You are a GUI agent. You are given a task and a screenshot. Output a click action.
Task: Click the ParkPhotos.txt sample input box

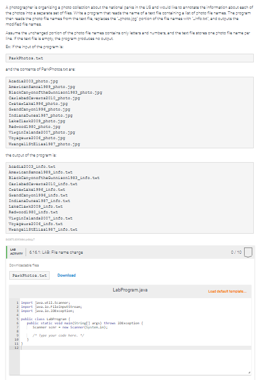tap(129, 58)
